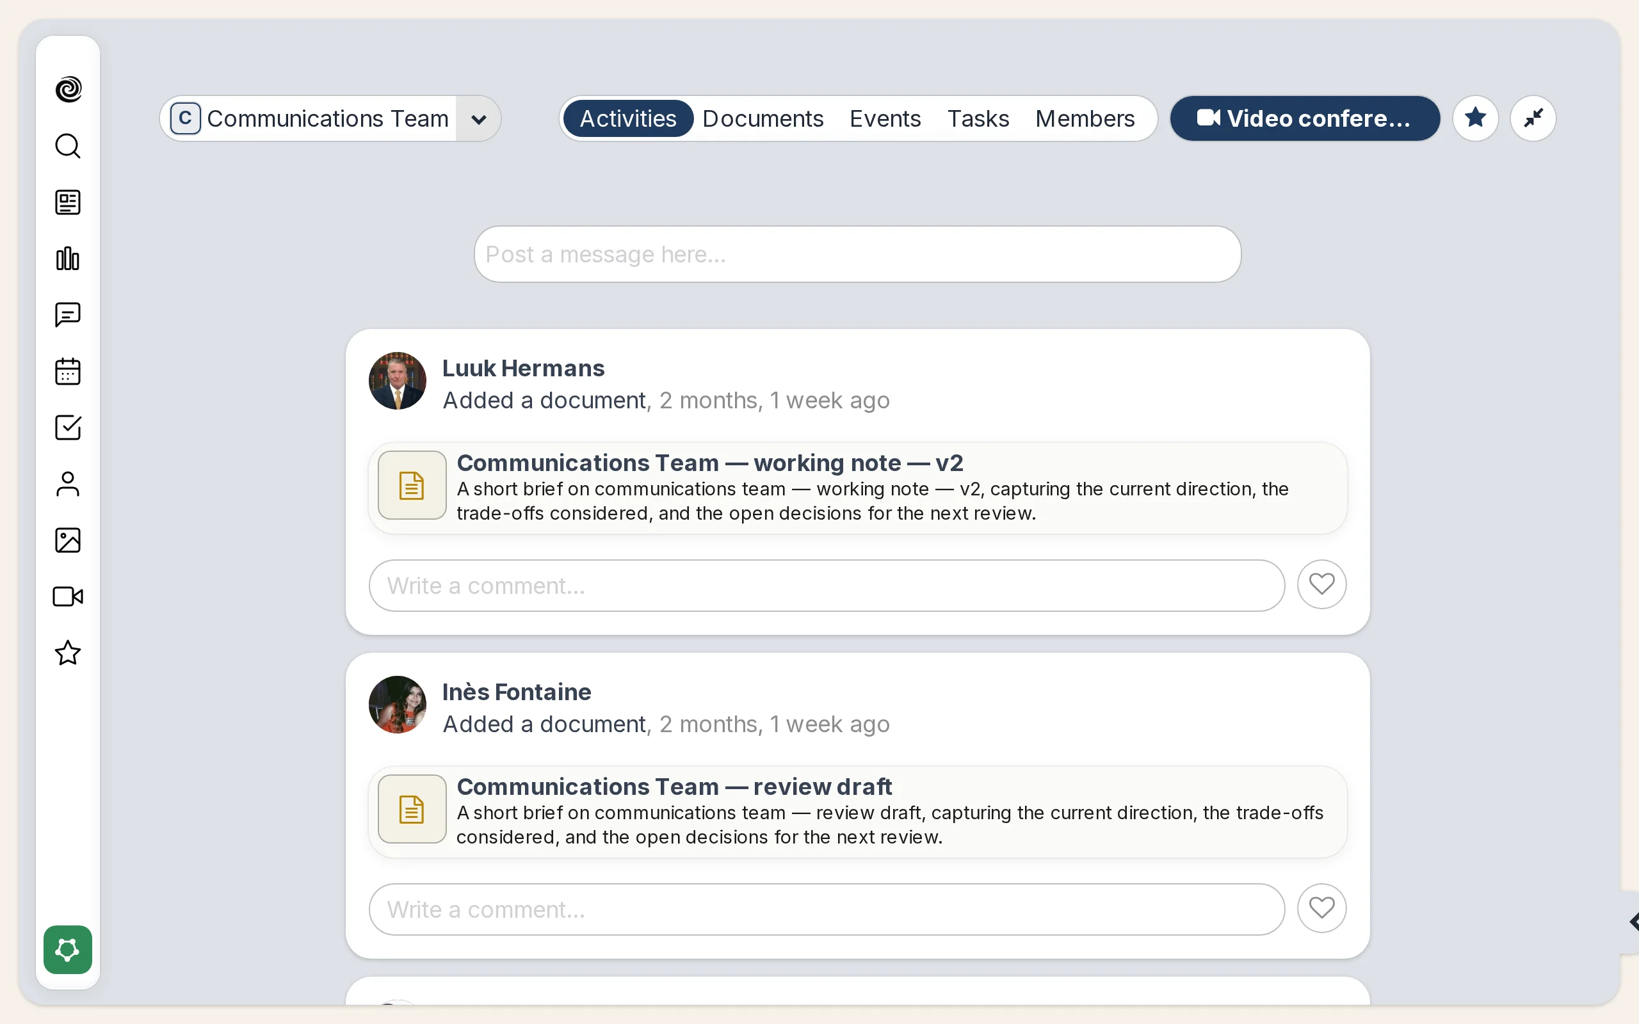Open the review draft document title
Screen dimensions: 1639x1024
click(675, 787)
